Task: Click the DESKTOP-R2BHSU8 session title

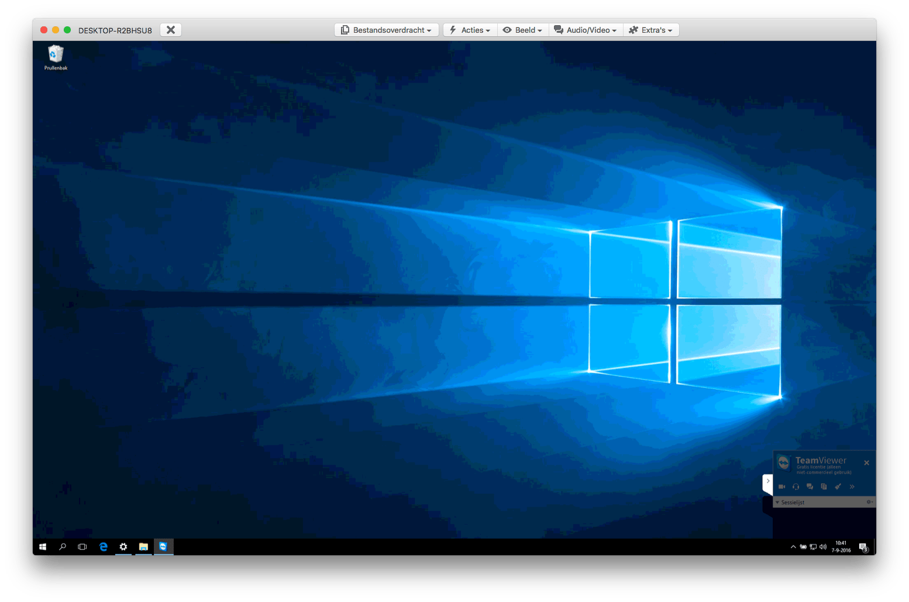Action: 115,30
